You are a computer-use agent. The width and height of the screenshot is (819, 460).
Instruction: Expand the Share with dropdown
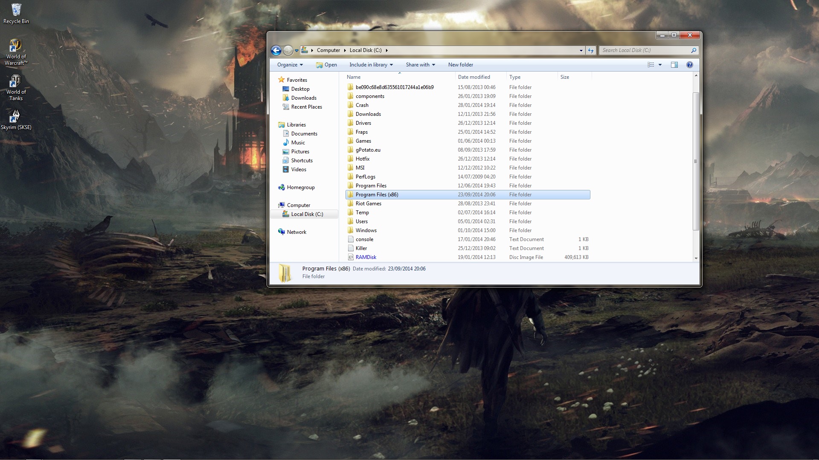[420, 65]
